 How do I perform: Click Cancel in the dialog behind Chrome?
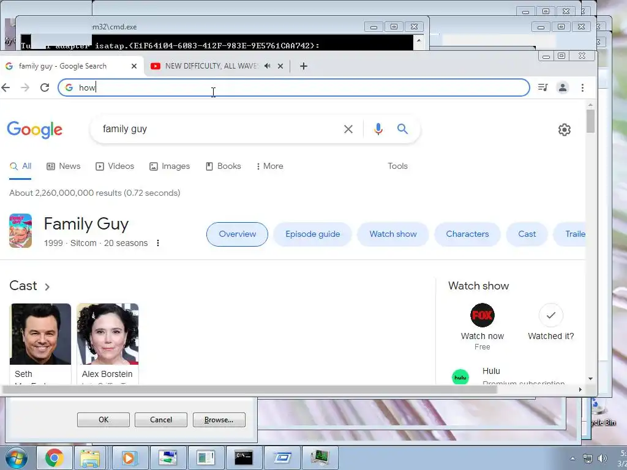(x=161, y=420)
